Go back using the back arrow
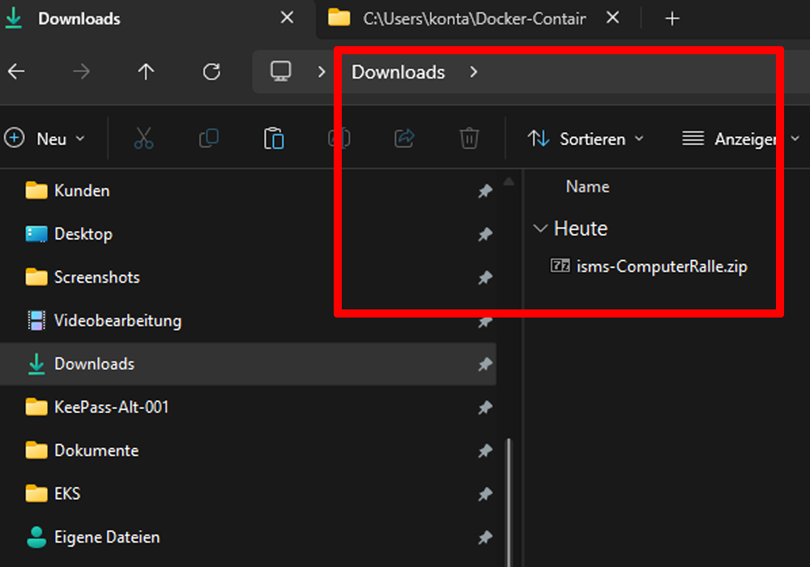This screenshot has height=567, width=810. tap(16, 71)
